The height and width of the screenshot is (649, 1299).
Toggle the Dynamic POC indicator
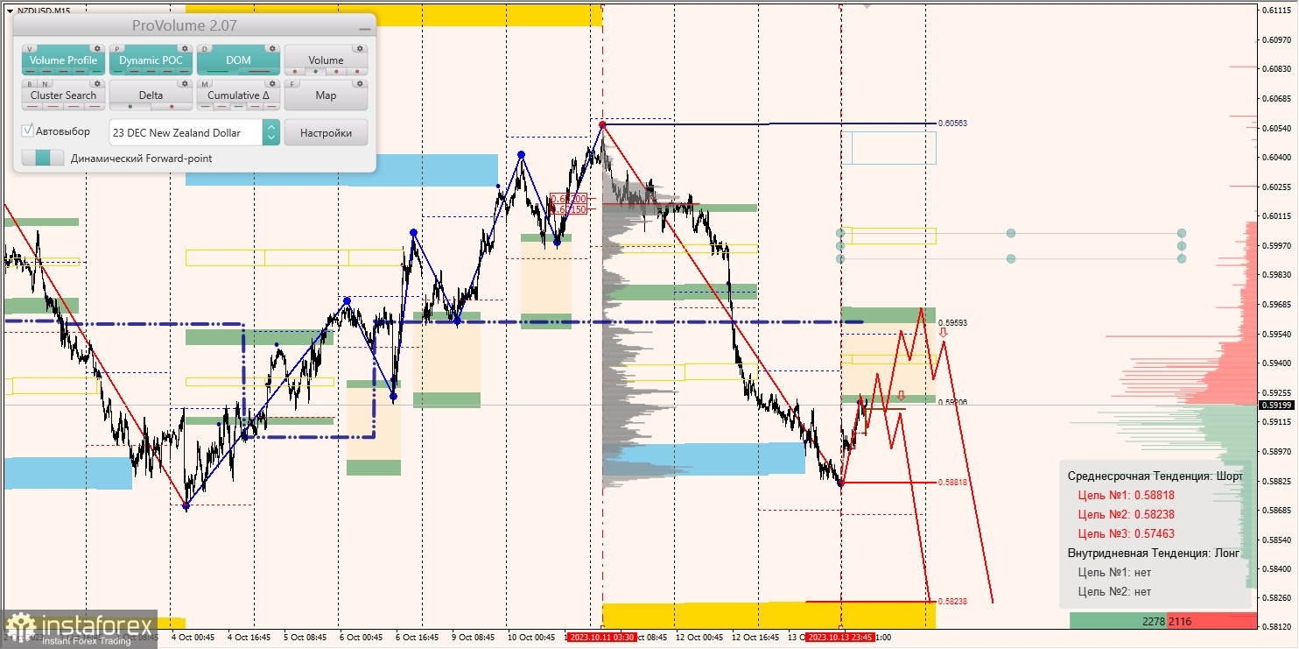[x=151, y=60]
